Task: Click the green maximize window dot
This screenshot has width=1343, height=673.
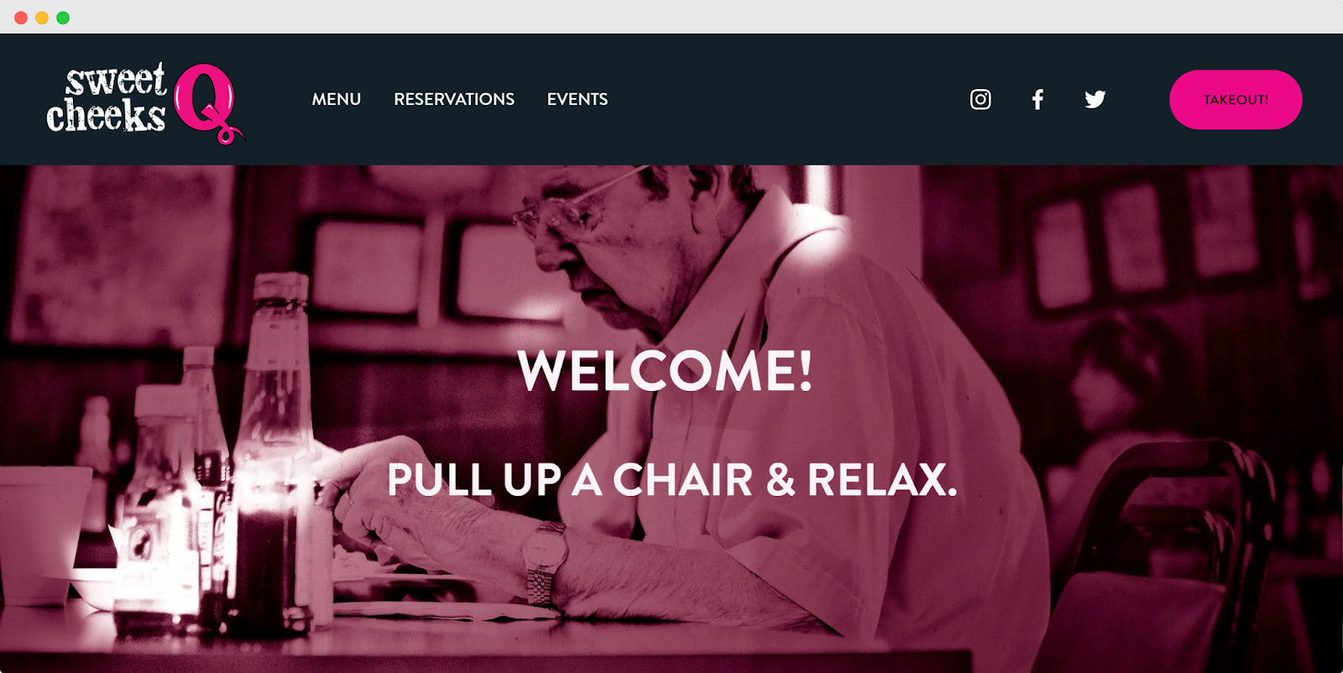Action: click(x=63, y=18)
